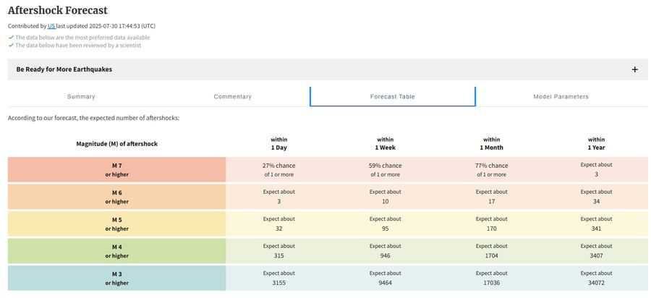Open the Summary tab
This screenshot has width=651, height=298.
[x=81, y=96]
